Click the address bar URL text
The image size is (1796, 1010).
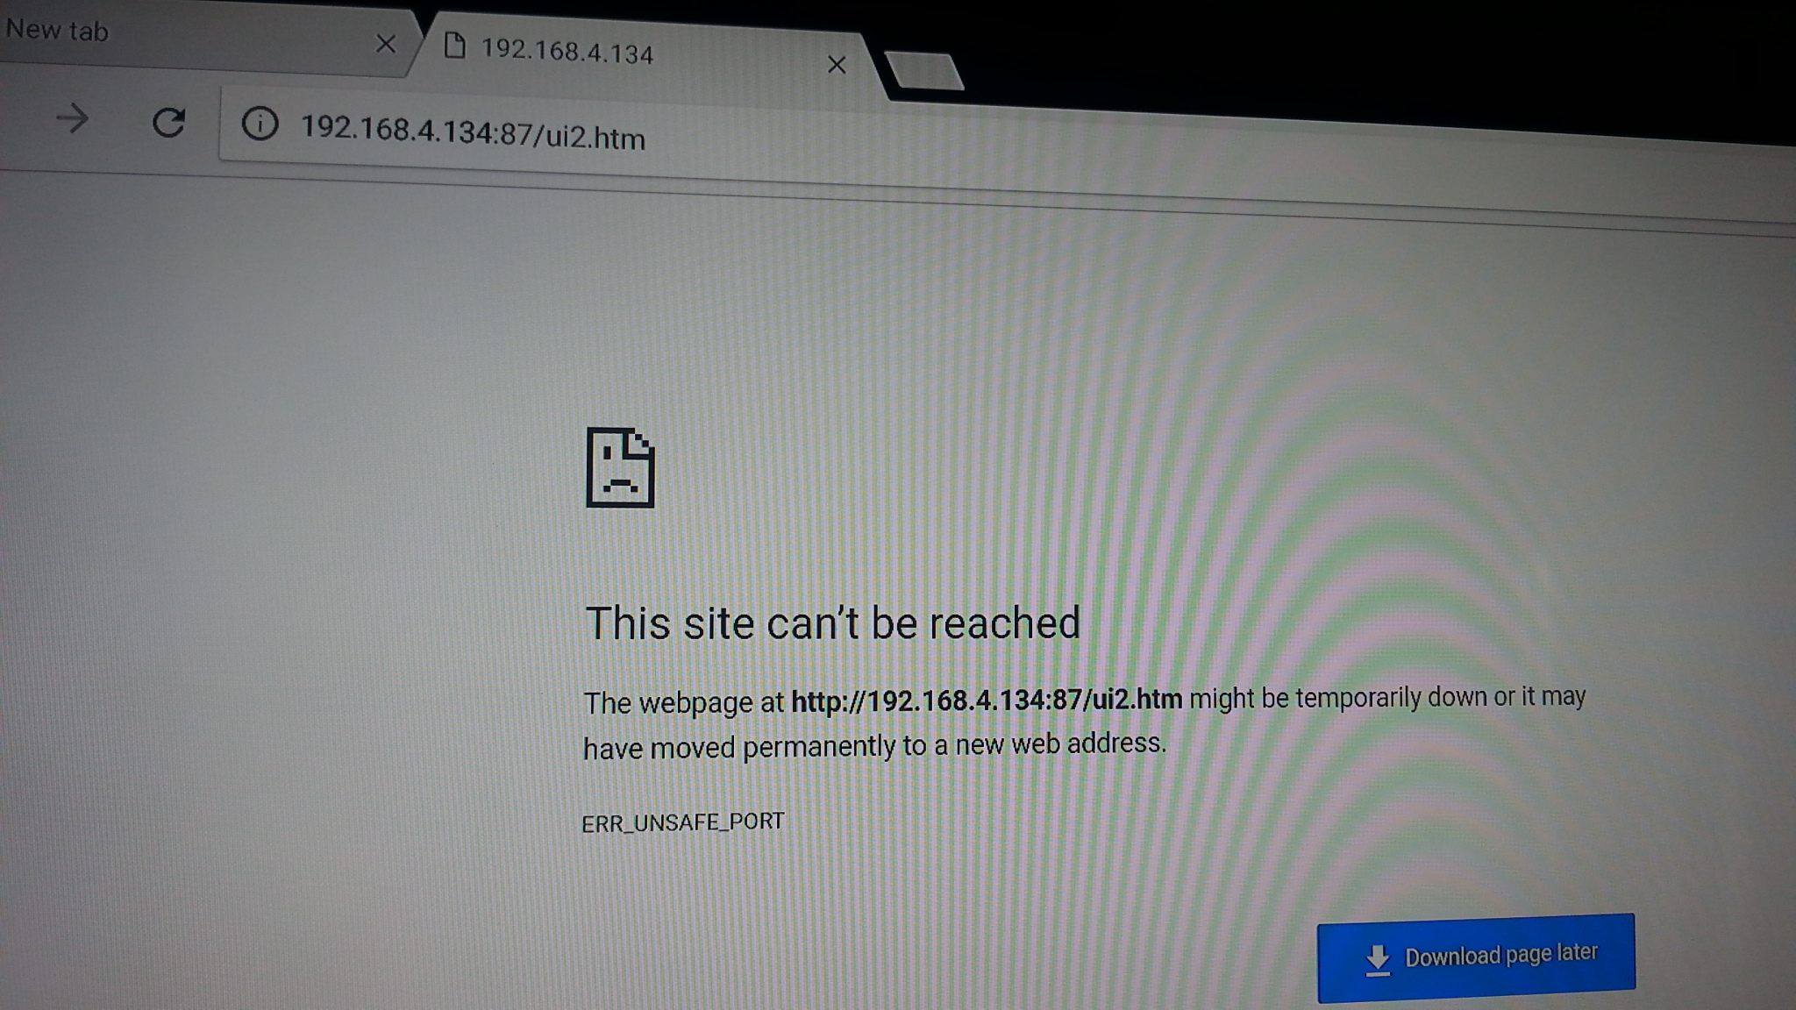[473, 133]
